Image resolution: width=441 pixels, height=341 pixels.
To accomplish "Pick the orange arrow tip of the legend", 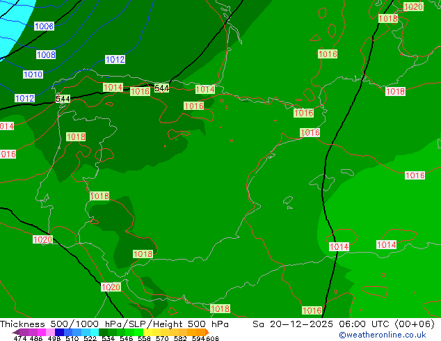I will click(x=207, y=332).
